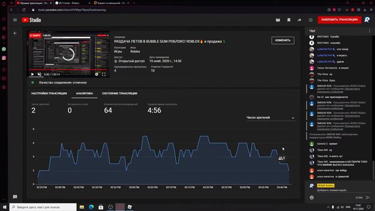This screenshot has width=375, height=211.
Task: Play the stream preview video
Action: coord(33,74)
